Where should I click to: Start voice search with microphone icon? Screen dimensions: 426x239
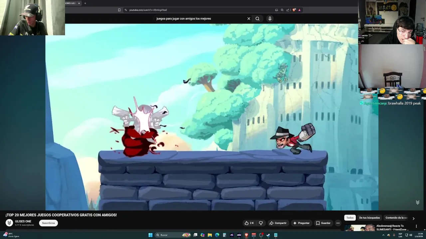pyautogui.click(x=270, y=19)
